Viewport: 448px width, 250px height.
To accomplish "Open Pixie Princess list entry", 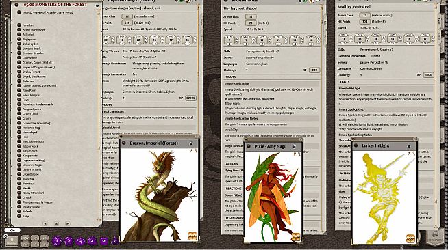I will point(32,207).
